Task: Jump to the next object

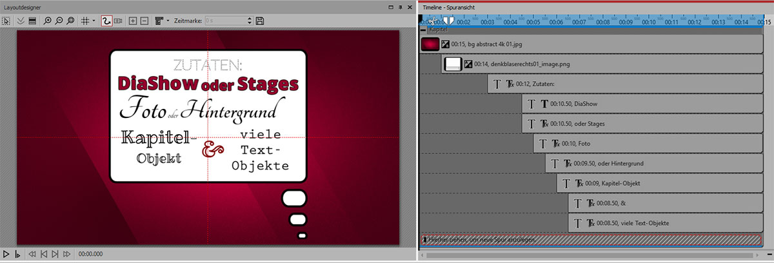Action: pos(55,254)
